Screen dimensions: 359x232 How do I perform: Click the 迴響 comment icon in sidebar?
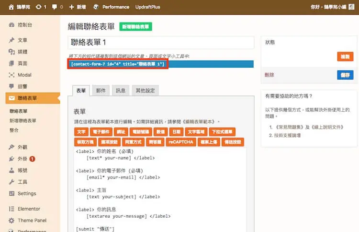11,86
